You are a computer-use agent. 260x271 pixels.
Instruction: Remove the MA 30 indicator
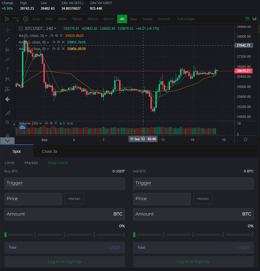pyautogui.click(x=63, y=49)
